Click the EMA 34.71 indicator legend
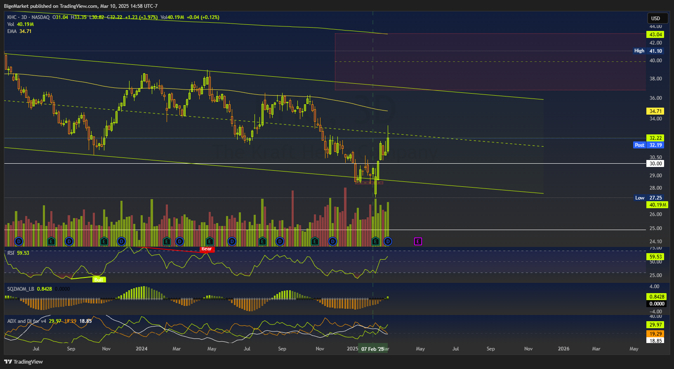The image size is (674, 369). click(19, 31)
